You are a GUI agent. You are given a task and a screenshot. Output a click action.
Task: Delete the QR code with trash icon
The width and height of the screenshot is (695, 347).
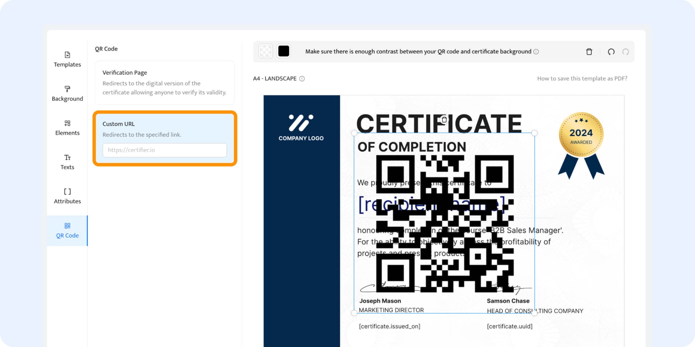point(589,52)
